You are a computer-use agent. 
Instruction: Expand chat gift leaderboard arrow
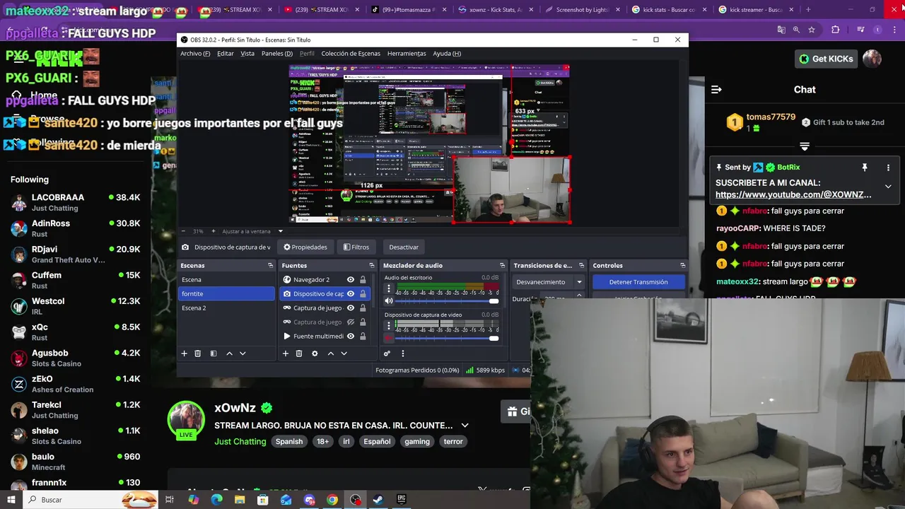(805, 146)
